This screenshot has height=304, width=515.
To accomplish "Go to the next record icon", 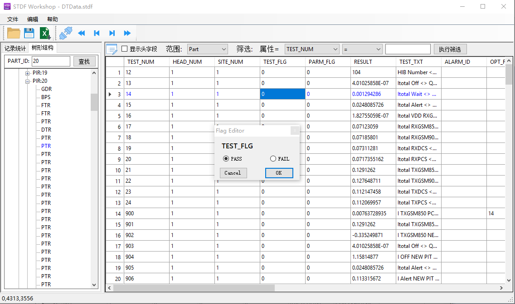I will (112, 33).
